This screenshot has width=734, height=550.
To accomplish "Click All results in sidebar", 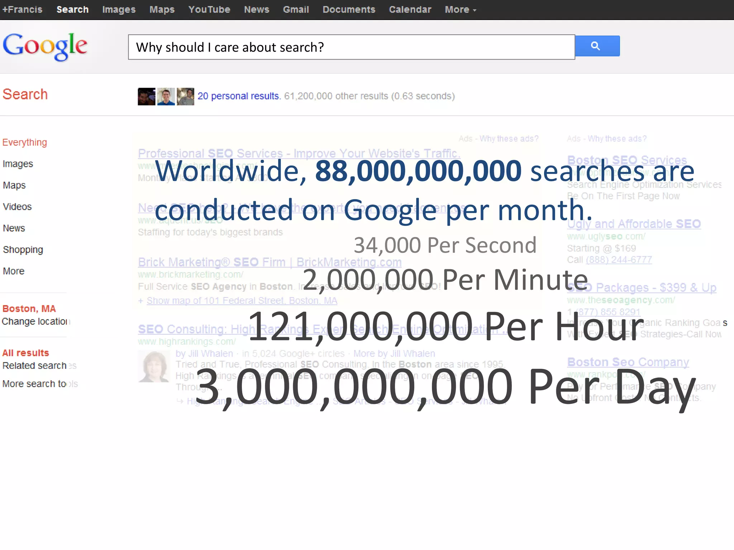I will click(x=26, y=353).
